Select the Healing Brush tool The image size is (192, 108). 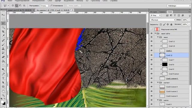3,40
